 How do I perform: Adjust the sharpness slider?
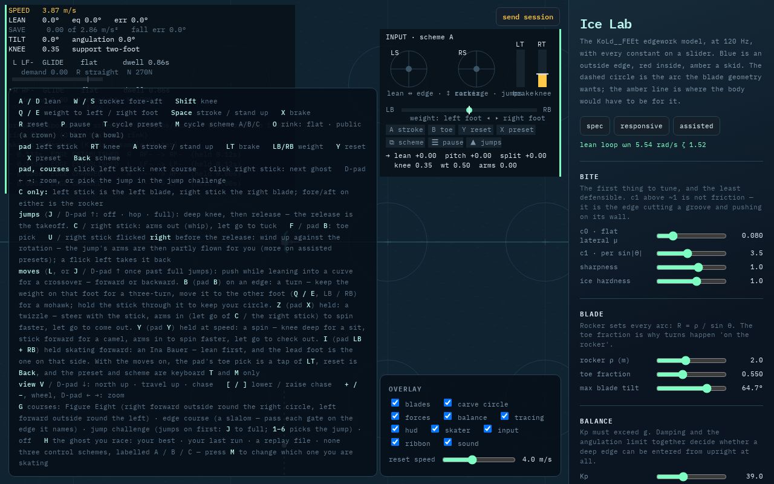[691, 267]
